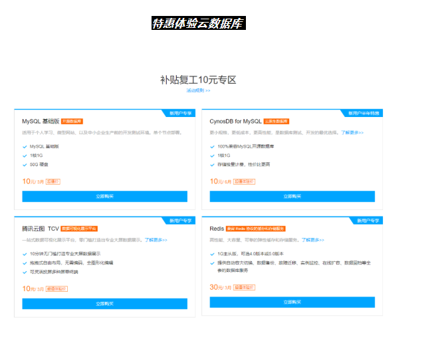Open 了解更多>> link in the 腾讯云图 TCV card
Screen dimensions: 446x339
pos(156,240)
